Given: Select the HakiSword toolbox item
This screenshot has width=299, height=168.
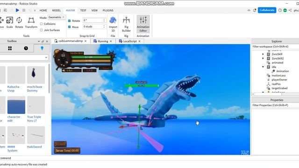Looking at the screenshot, I should tap(36, 138).
